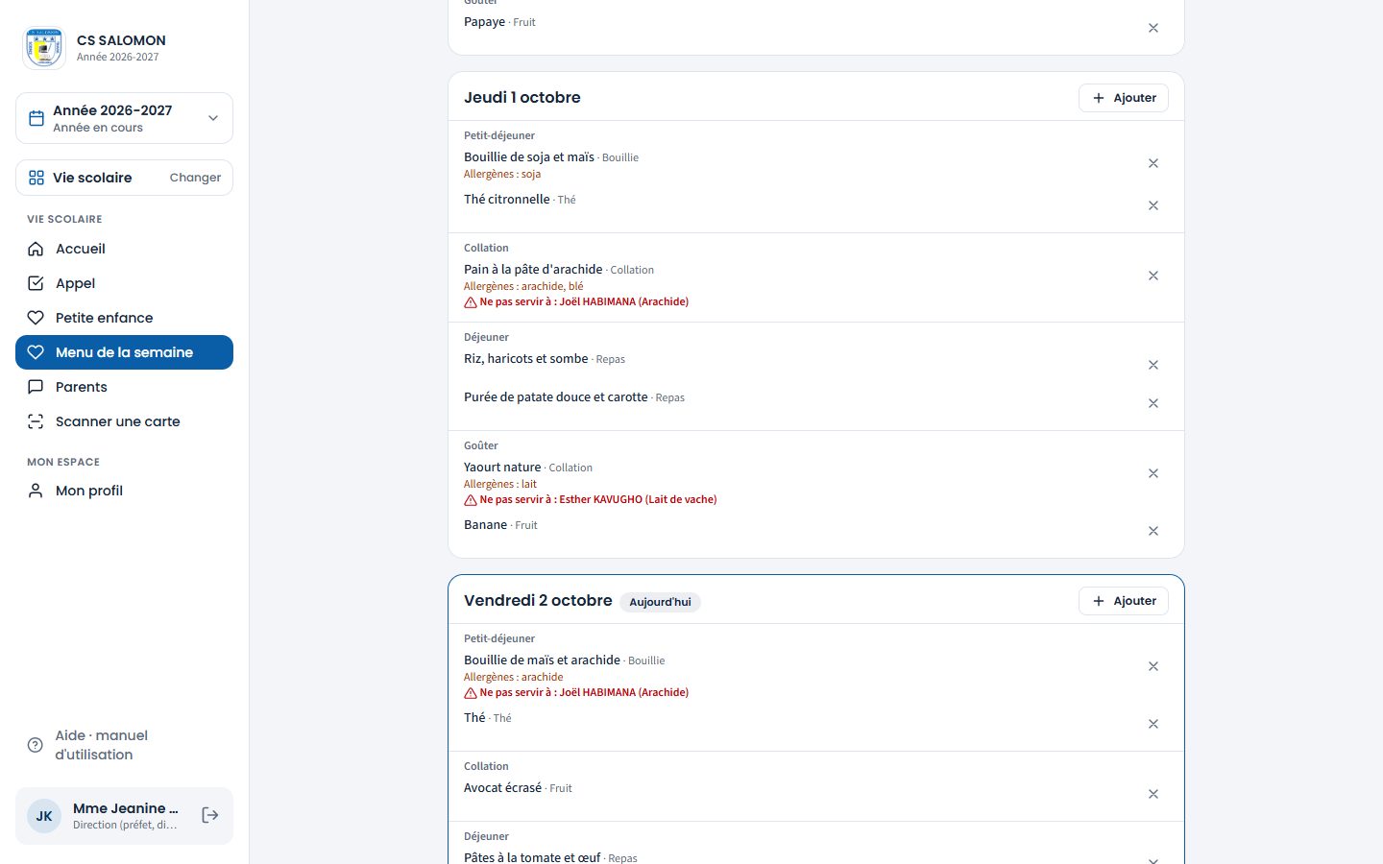
Task: Remove Pain à la pâte d'arachide
Action: [1153, 276]
